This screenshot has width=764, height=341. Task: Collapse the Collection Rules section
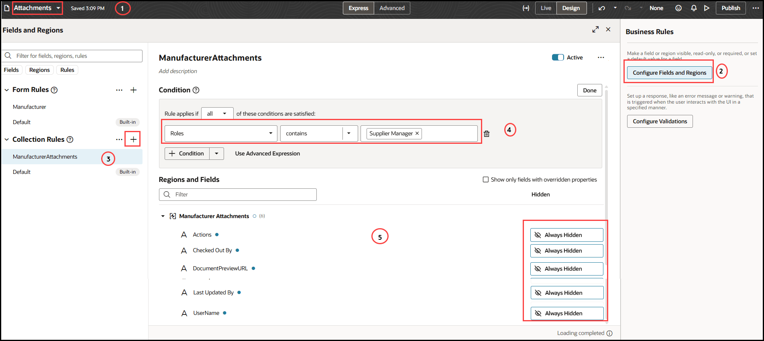pos(7,139)
